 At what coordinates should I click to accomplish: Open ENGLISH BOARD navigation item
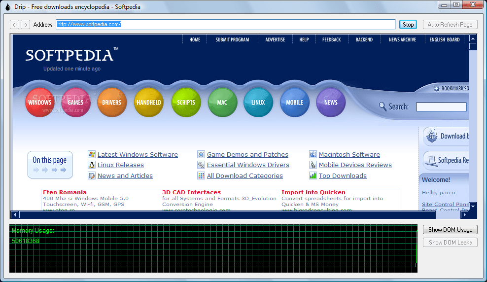pos(445,40)
